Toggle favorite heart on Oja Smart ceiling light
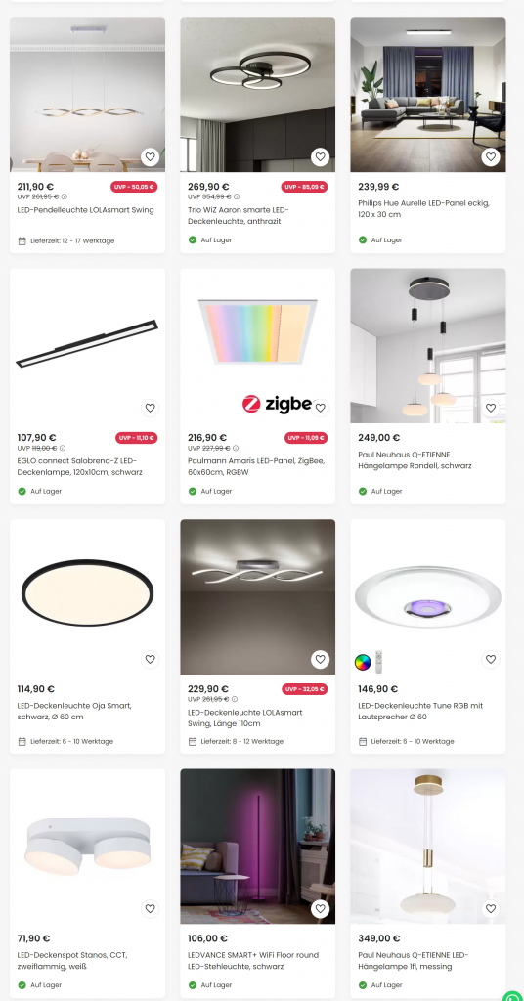Screen dimensions: 524x1001 pos(150,659)
